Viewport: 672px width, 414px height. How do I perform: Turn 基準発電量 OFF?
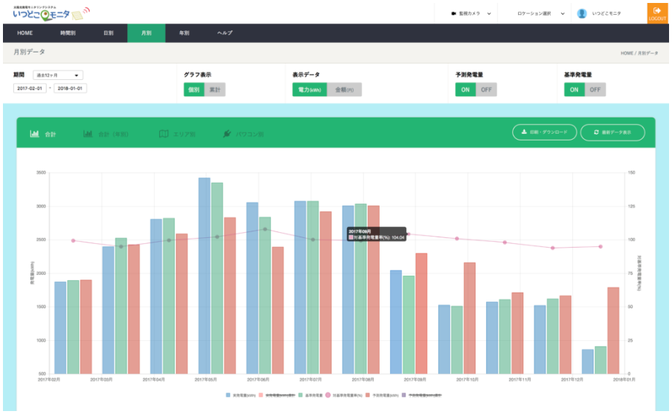pyautogui.click(x=595, y=89)
